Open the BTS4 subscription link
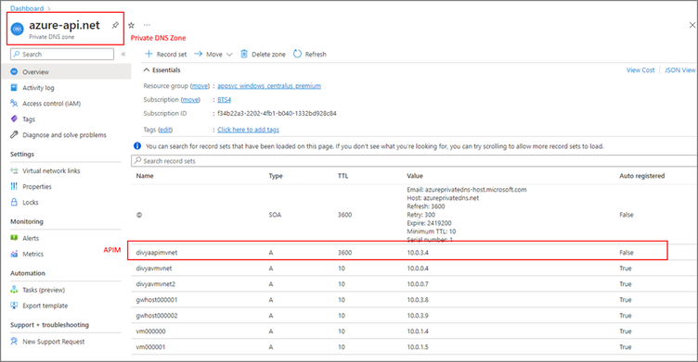Screen dimensions: 698x362 225,99
